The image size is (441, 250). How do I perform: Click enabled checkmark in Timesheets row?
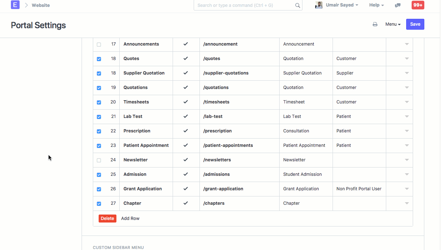[186, 102]
